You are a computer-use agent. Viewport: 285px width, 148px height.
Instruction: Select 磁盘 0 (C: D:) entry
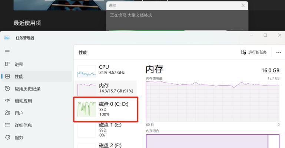click(x=106, y=109)
